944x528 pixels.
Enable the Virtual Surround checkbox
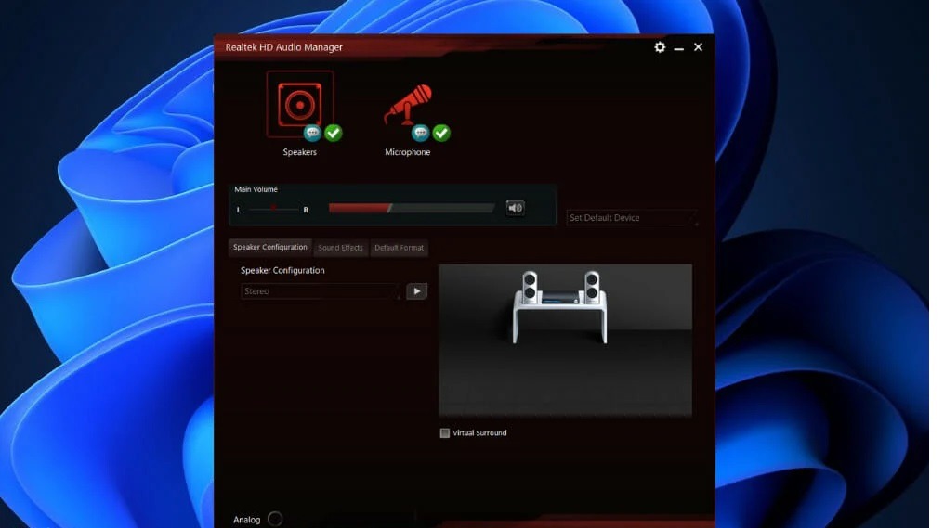pyautogui.click(x=445, y=433)
